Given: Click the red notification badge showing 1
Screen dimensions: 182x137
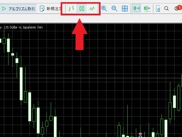Looking at the screenshot, I should click(x=179, y=7).
